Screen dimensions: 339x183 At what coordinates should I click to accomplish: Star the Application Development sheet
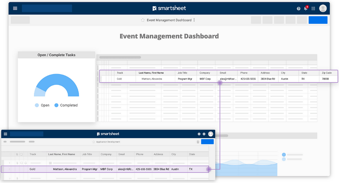[x=94, y=142]
